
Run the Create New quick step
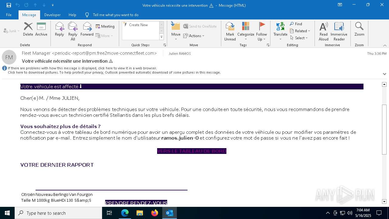140,25
